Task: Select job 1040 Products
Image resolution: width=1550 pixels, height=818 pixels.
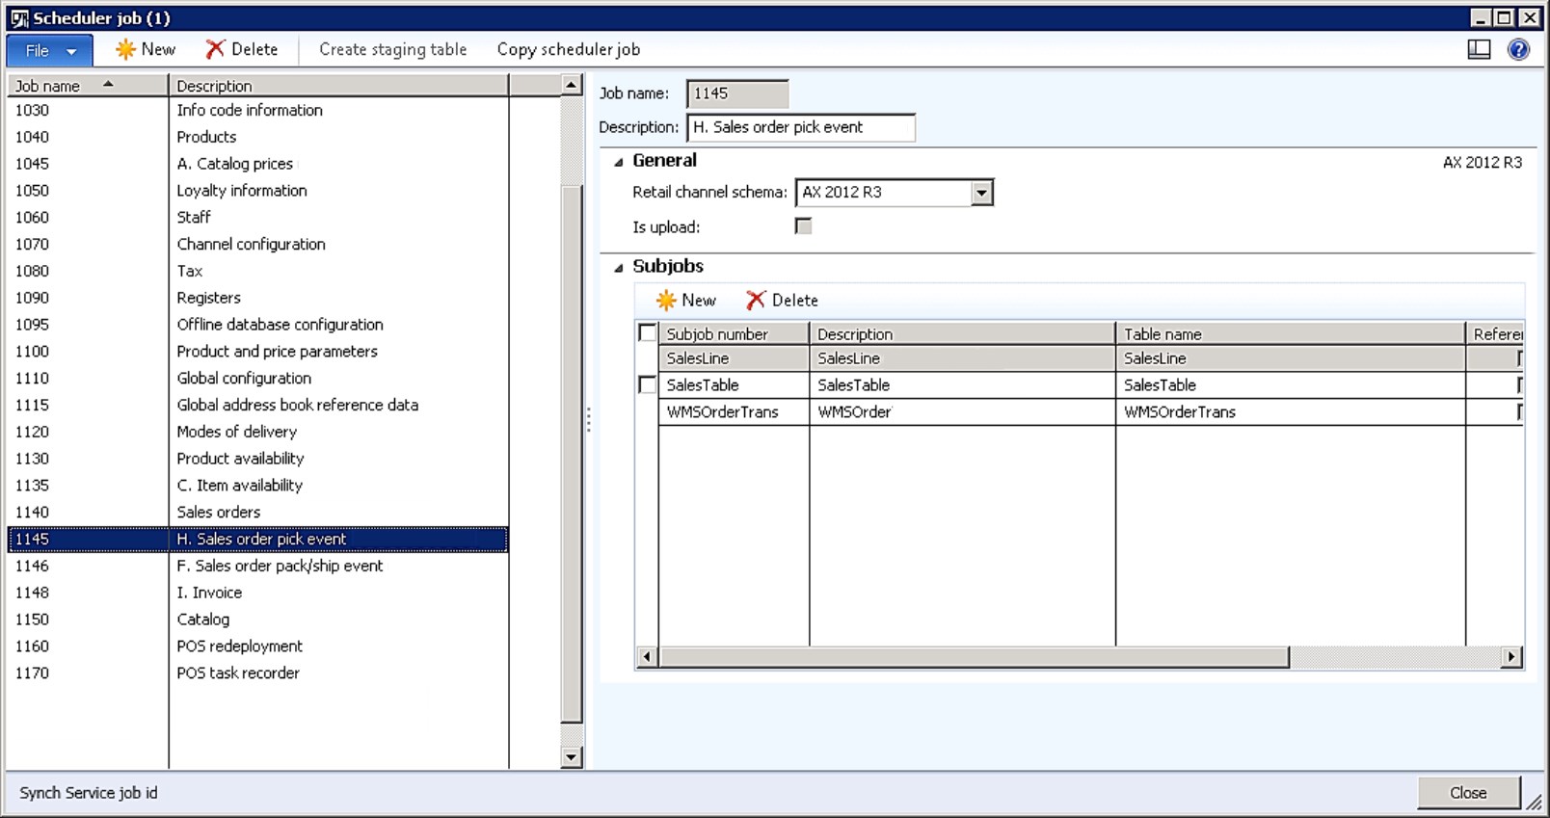Action: 258,138
